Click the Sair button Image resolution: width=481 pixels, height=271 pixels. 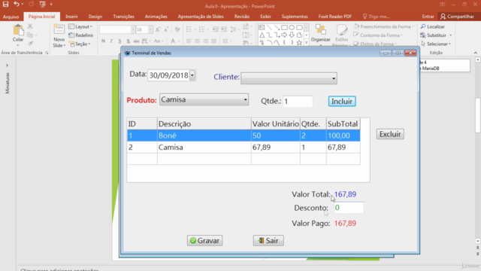click(268, 241)
